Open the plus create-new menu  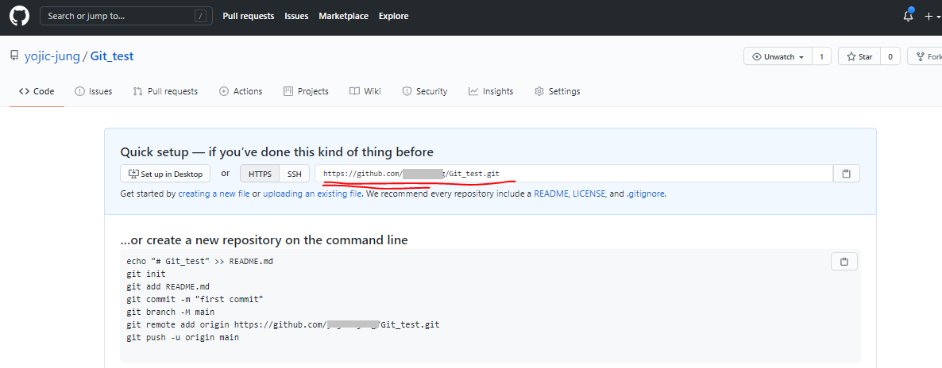click(932, 16)
